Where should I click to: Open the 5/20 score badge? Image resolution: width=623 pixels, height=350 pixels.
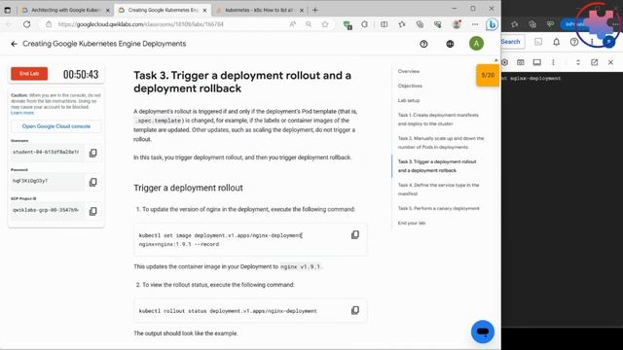coord(488,75)
